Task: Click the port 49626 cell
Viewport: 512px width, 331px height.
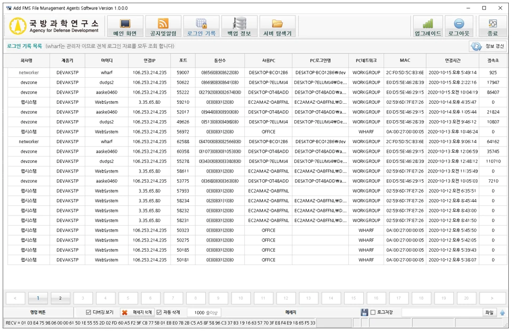Action: tap(183, 122)
